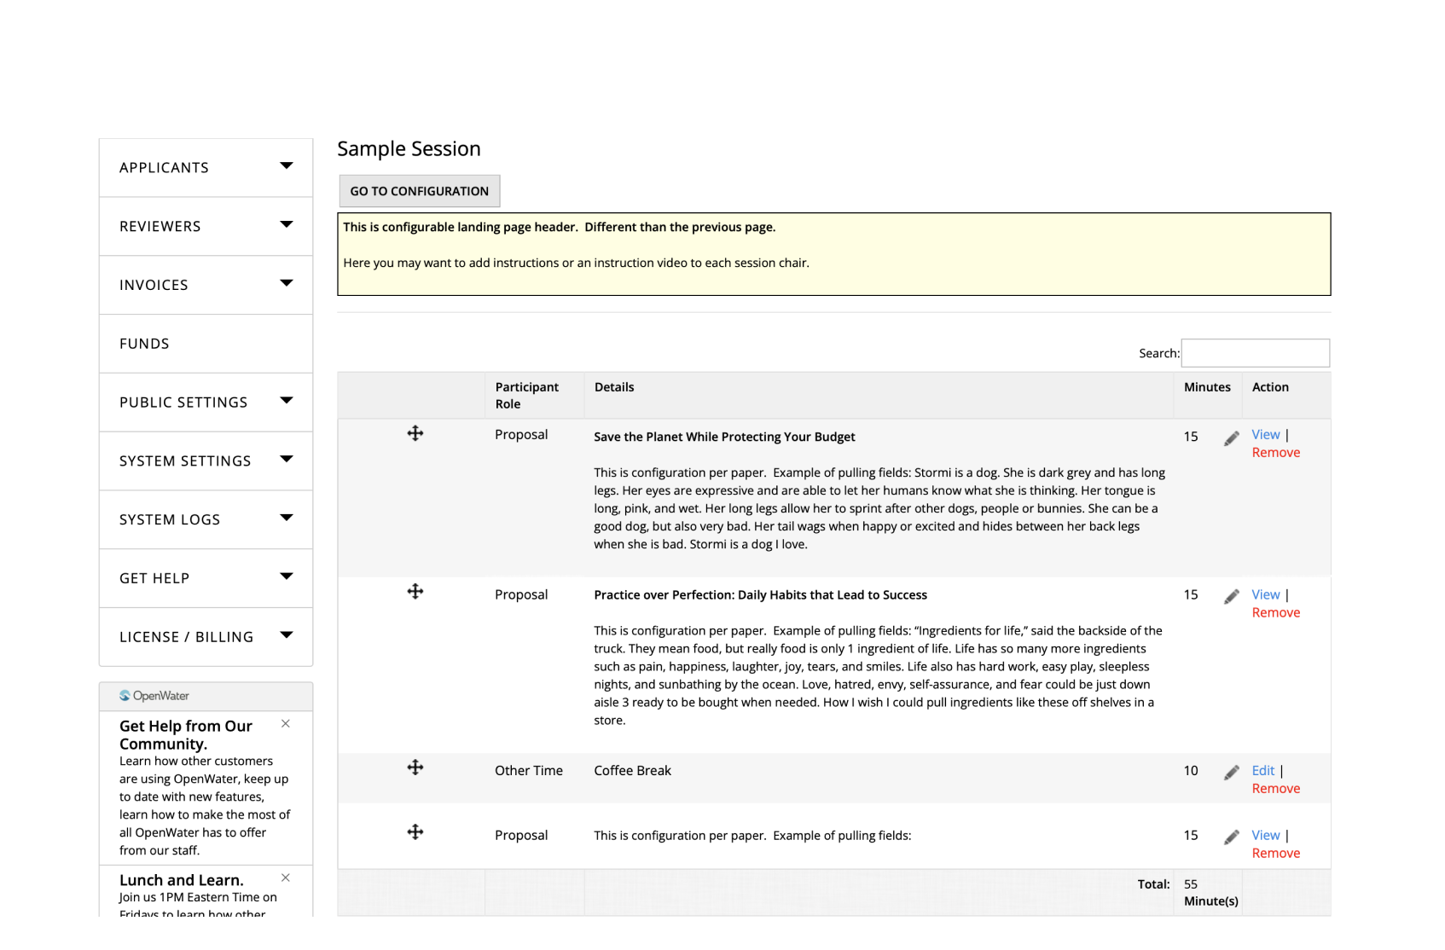Close the Lunch and Learn notice
The image size is (1445, 950).
(286, 878)
